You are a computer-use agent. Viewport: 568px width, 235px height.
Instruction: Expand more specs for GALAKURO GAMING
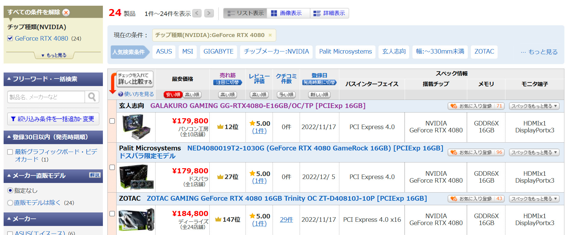tap(534, 106)
